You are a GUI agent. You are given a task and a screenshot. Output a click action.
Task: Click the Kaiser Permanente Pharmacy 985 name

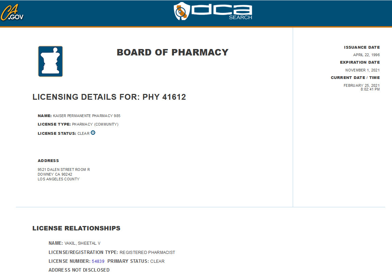(x=86, y=116)
